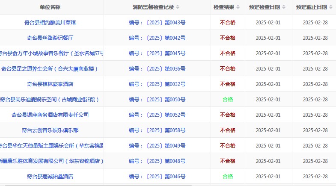Select 合格 result in record 第0050号 row
This screenshot has height=186, width=336.
[228, 99]
